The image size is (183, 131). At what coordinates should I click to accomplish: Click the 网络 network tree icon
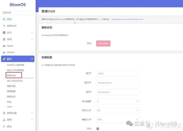4,120
